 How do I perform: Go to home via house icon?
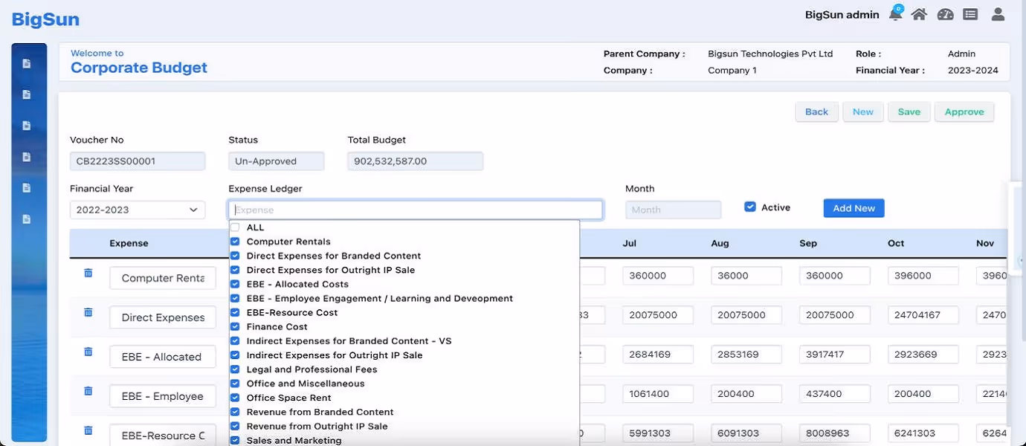pos(920,14)
